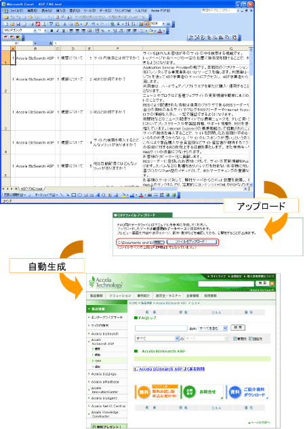
Task: Click the お問合せ banner
Action: pos(203,392)
